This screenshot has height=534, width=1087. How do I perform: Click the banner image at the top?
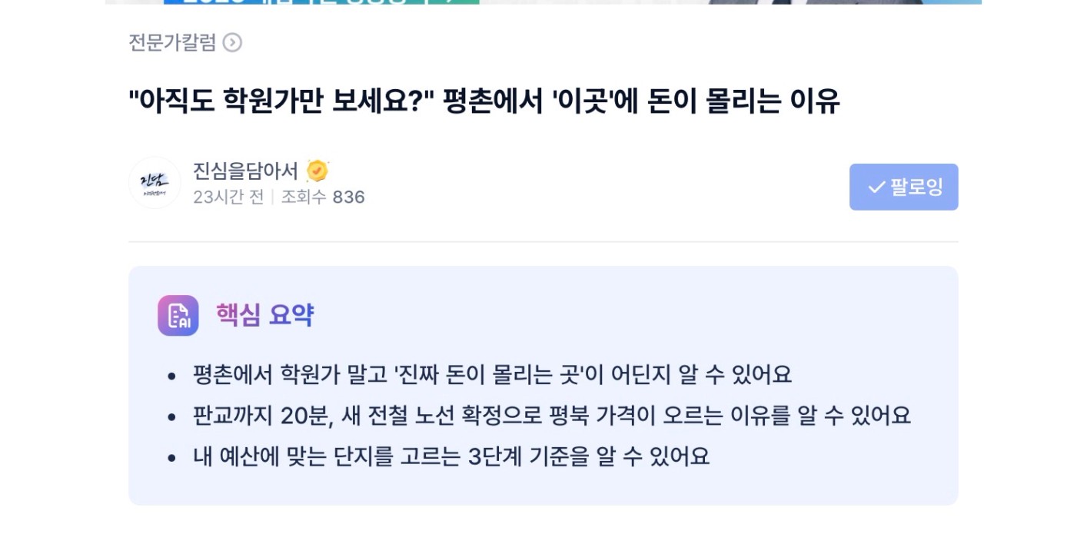(543, 2)
